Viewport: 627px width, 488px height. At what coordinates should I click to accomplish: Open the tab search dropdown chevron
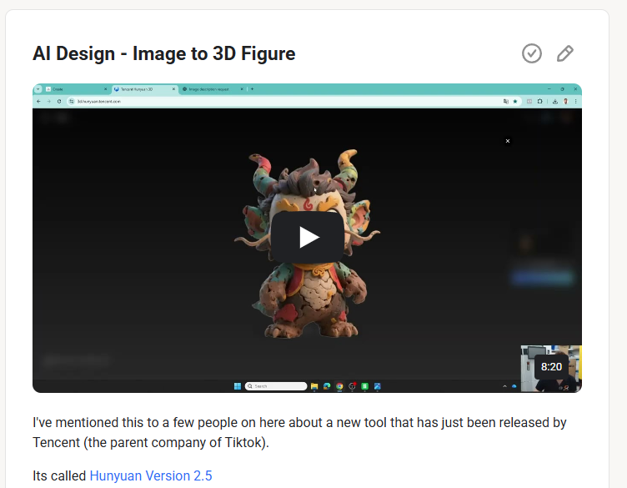click(38, 88)
